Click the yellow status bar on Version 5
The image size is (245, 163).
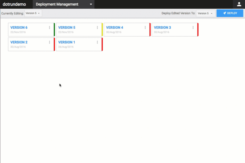pyautogui.click(x=102, y=30)
